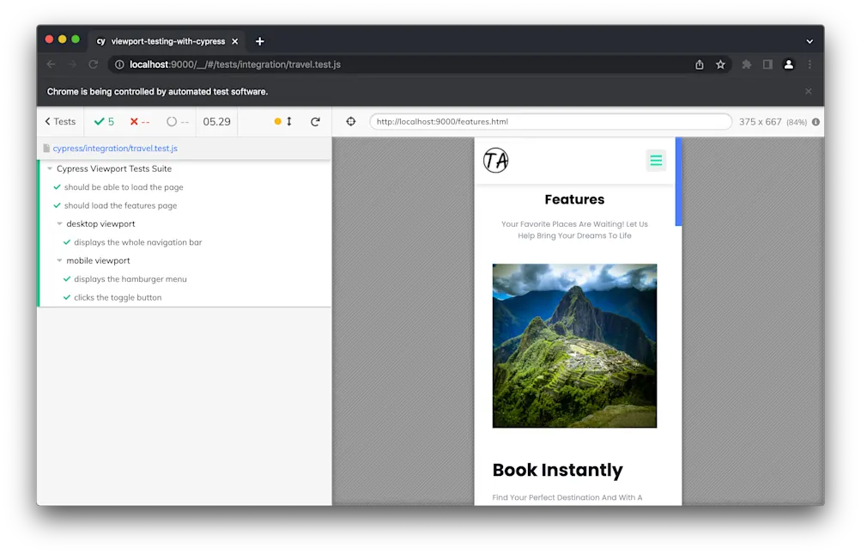Open the Chrome extensions puzzle icon

coord(746,64)
